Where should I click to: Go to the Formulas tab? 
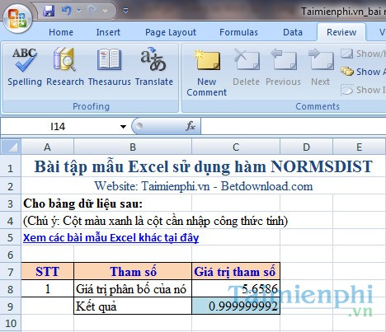[238, 32]
